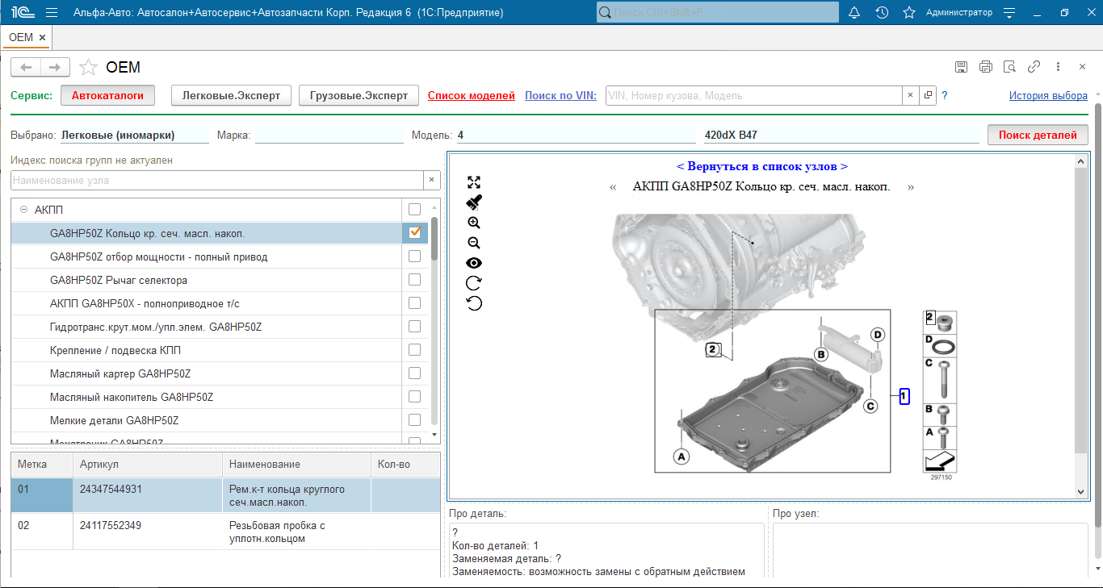Switch to Грузовые.Эксперт
The height and width of the screenshot is (588, 1103).
(x=359, y=95)
